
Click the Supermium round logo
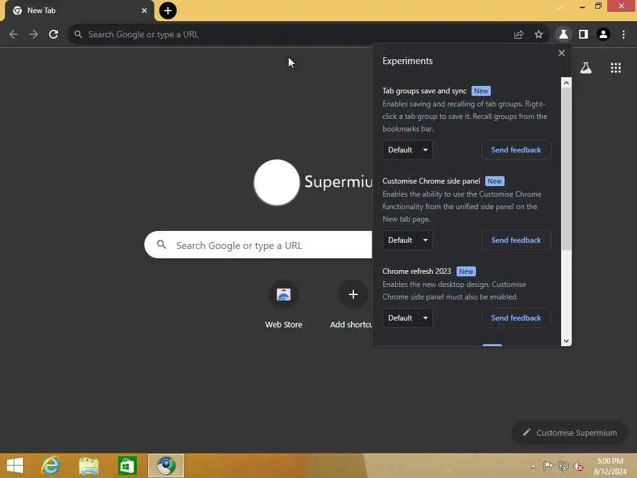(x=277, y=182)
